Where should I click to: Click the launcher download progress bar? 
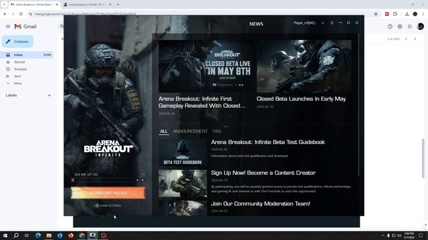(102, 180)
